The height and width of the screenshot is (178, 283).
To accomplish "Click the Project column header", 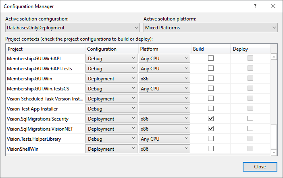I will [x=46, y=49].
